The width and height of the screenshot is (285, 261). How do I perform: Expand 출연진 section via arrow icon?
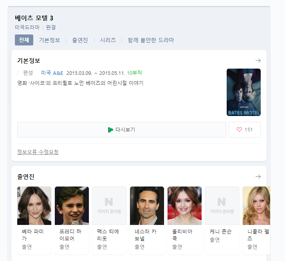click(x=258, y=177)
